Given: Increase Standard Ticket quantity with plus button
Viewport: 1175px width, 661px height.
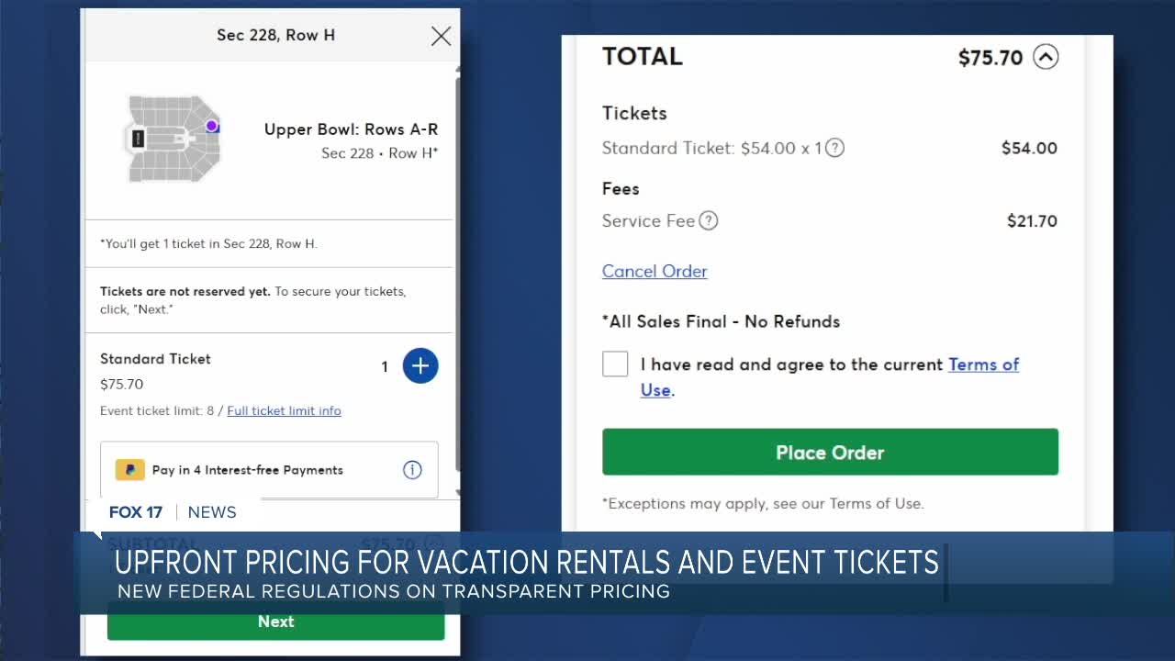Looking at the screenshot, I should click(x=420, y=366).
